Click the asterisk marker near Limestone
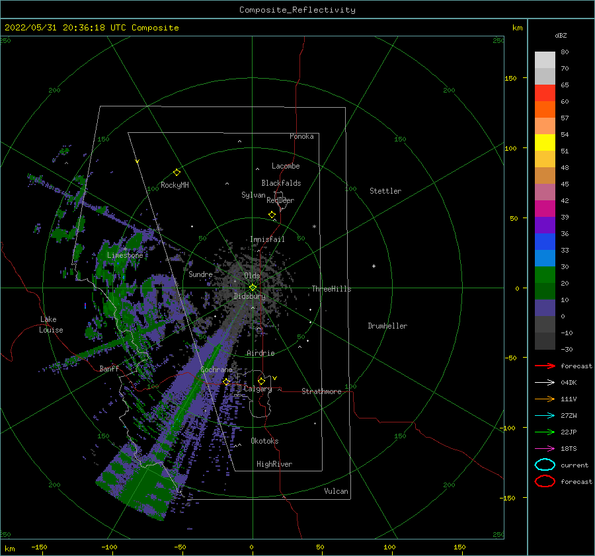This screenshot has height=556, width=595. point(125,249)
